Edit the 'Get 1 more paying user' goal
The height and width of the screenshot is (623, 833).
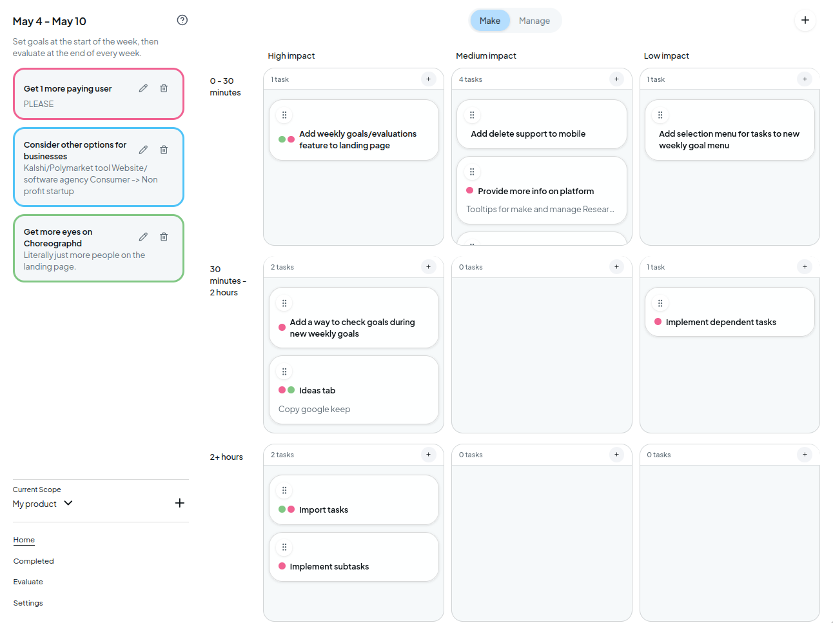(x=143, y=88)
